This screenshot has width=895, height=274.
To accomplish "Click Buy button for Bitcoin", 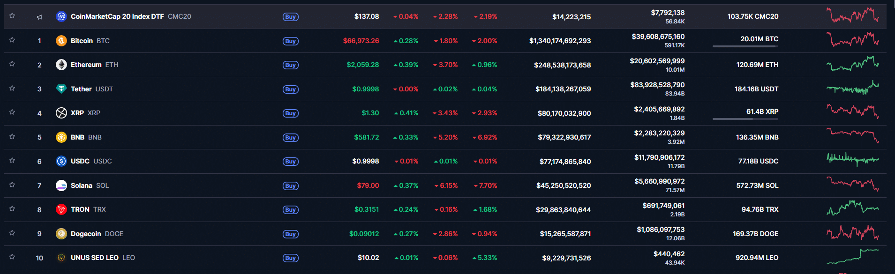I will [x=291, y=41].
